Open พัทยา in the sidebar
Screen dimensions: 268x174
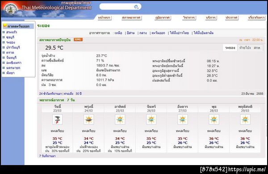[10, 73]
